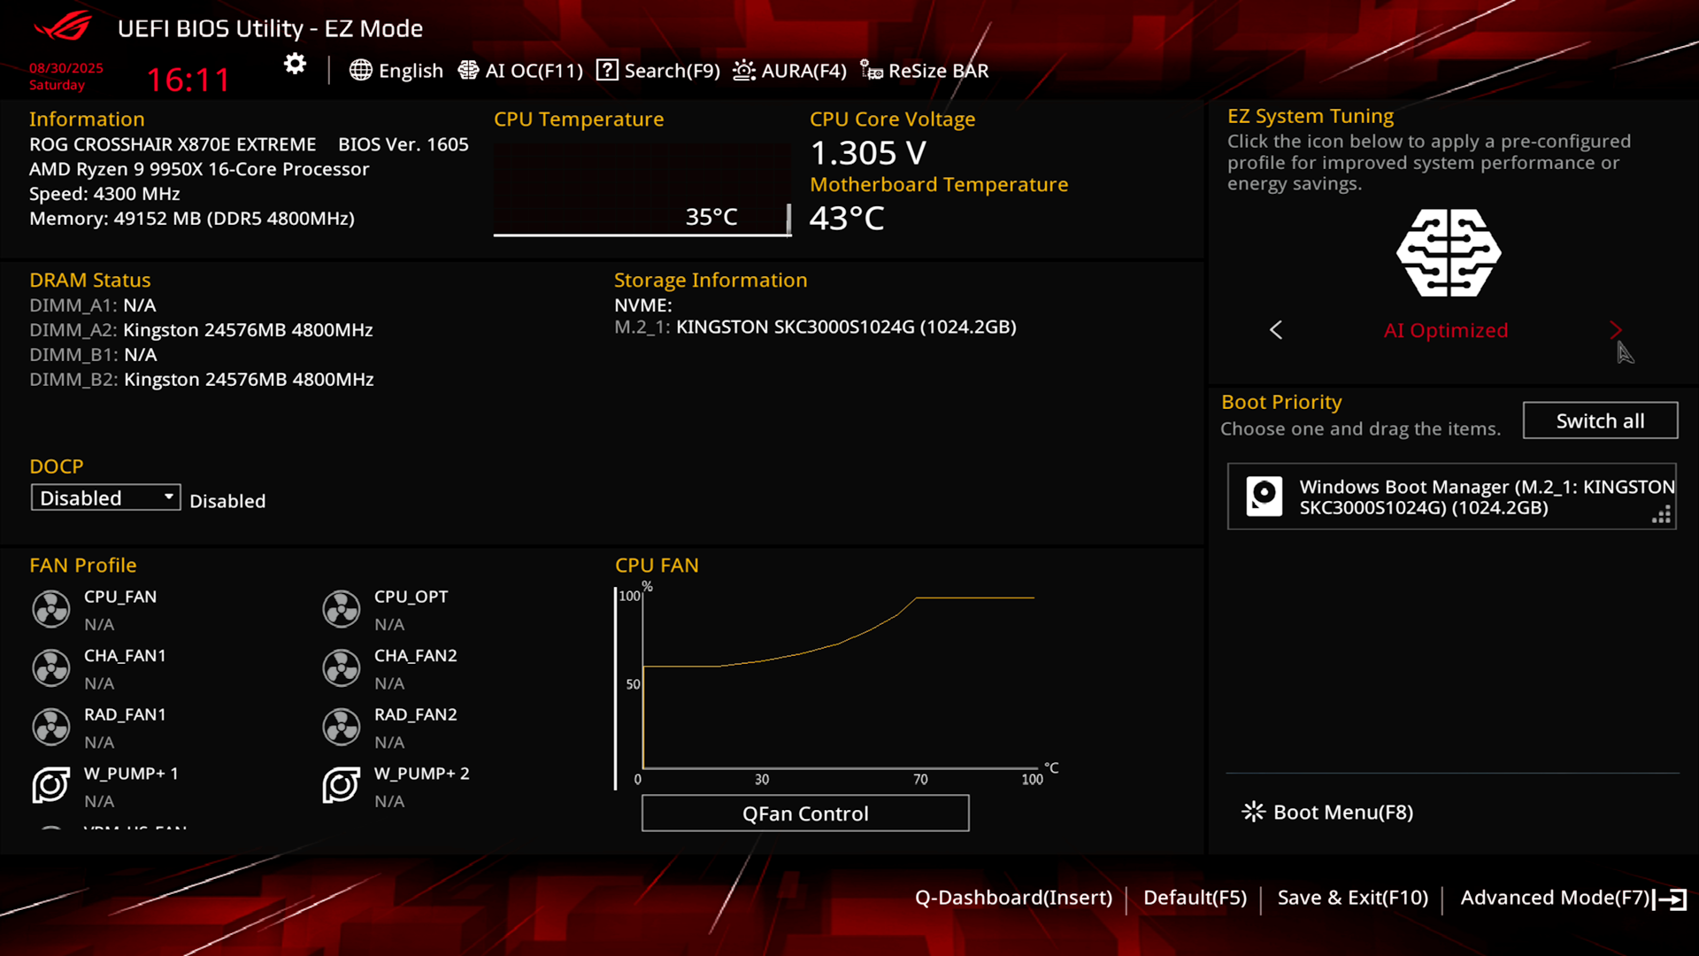Click the Switch all button

(1600, 420)
